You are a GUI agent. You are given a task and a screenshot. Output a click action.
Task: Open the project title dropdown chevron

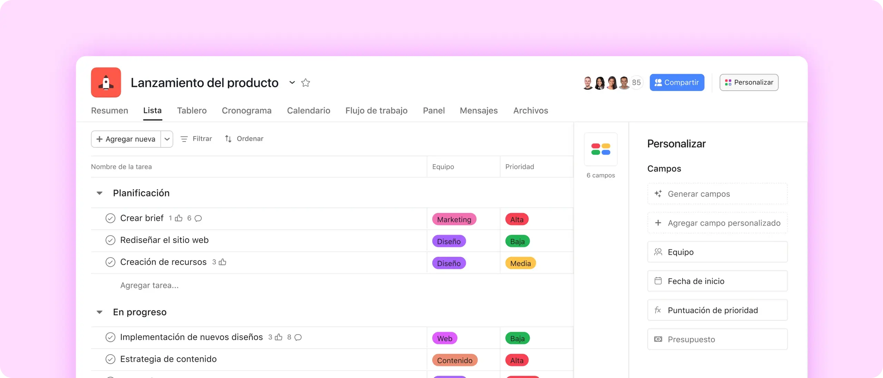point(292,83)
